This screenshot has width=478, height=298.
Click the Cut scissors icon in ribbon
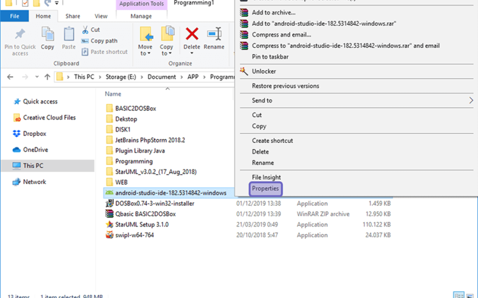tap(85, 30)
